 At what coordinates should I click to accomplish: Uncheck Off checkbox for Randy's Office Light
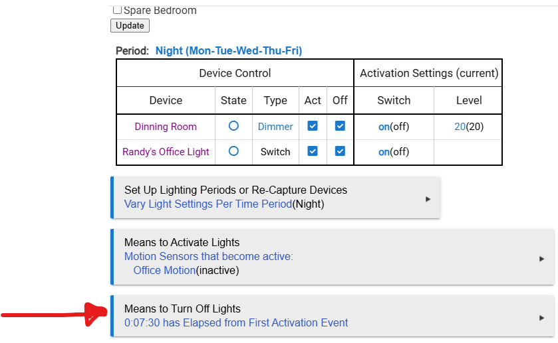(340, 151)
